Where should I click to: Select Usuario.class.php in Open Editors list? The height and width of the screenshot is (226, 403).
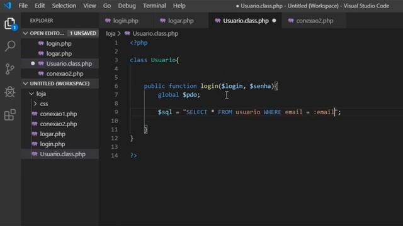tap(69, 63)
